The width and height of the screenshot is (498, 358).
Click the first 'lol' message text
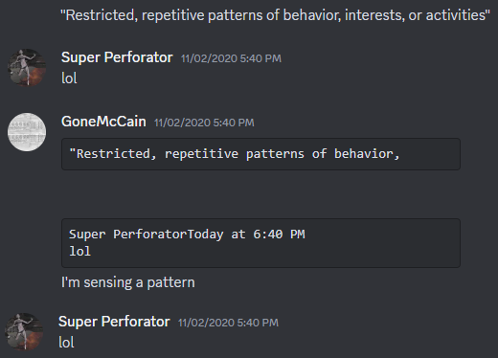tap(69, 78)
